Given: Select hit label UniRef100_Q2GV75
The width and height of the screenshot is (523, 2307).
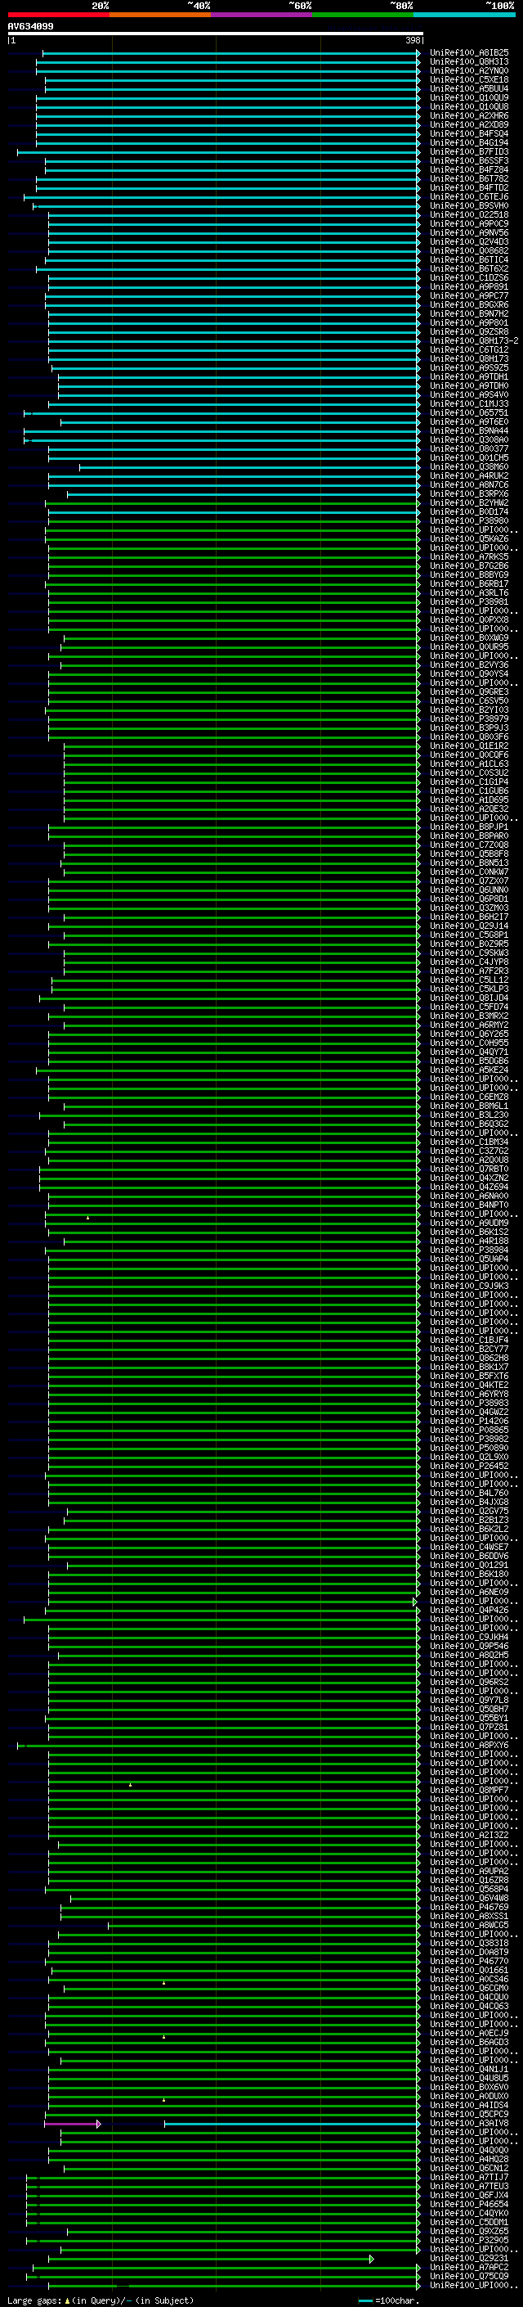Looking at the screenshot, I should pyautogui.click(x=468, y=1511).
